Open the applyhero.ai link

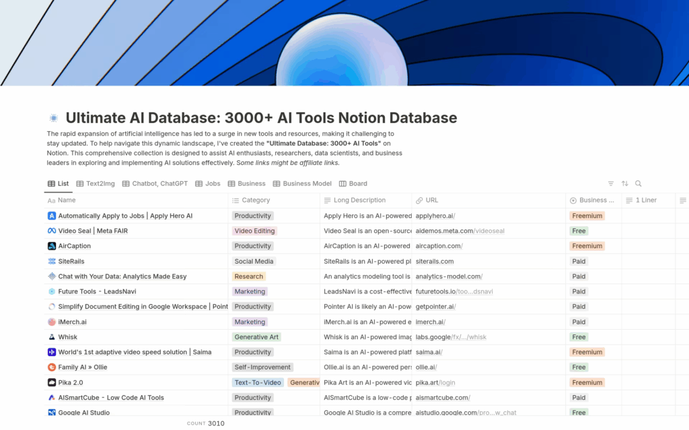coord(435,216)
